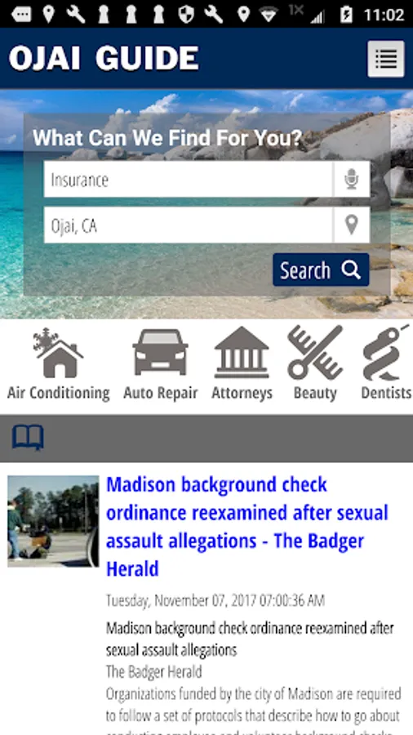Select the Auto Repair car icon
Screen dimensions: 413x735
tap(160, 353)
